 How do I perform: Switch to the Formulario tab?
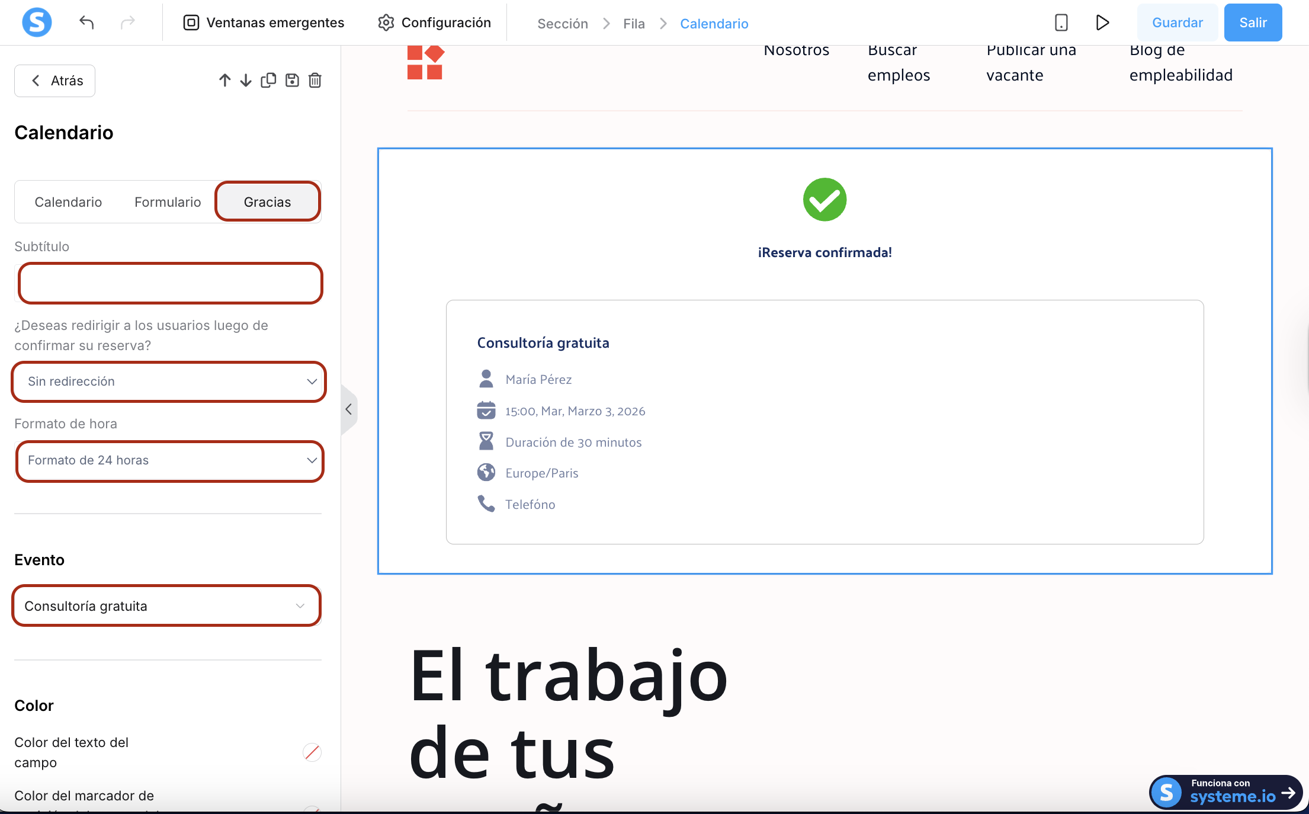tap(168, 202)
